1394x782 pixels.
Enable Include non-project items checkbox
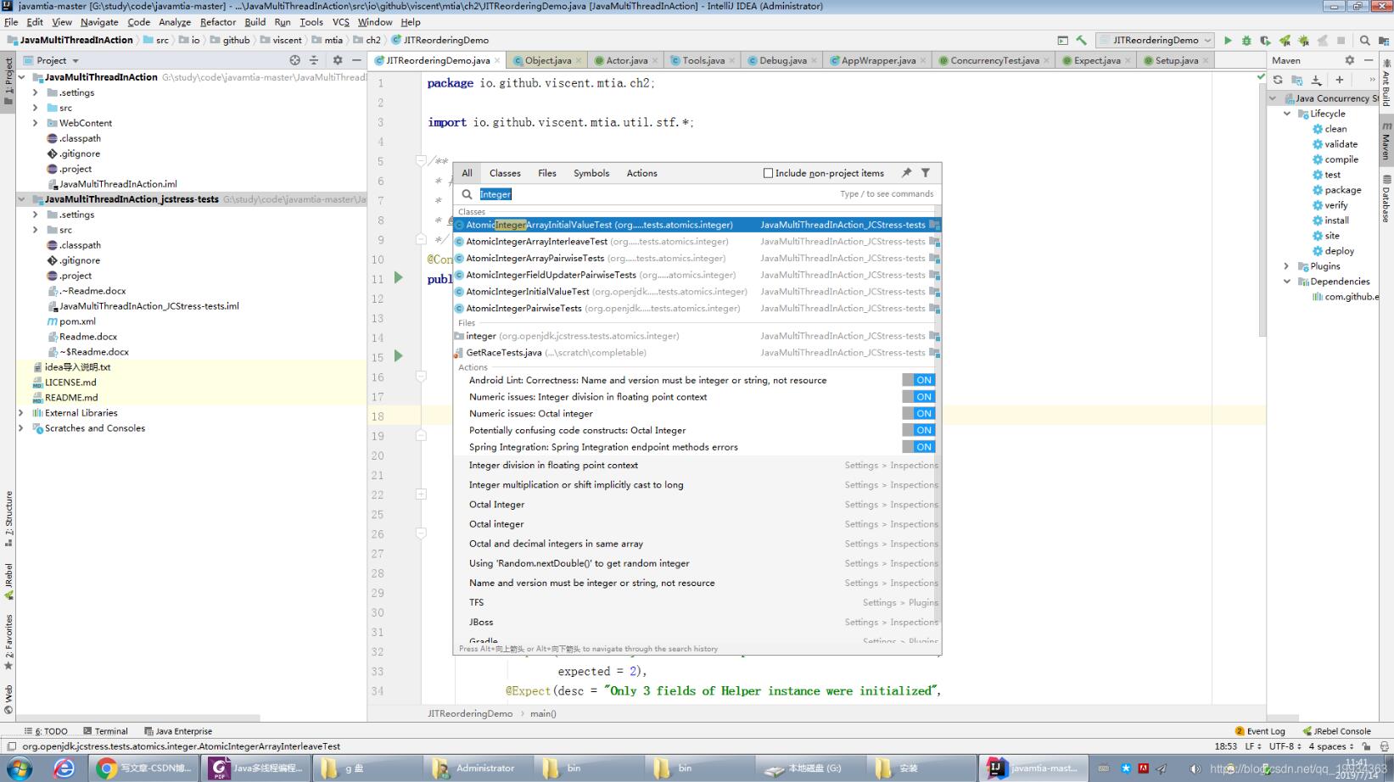pos(768,173)
